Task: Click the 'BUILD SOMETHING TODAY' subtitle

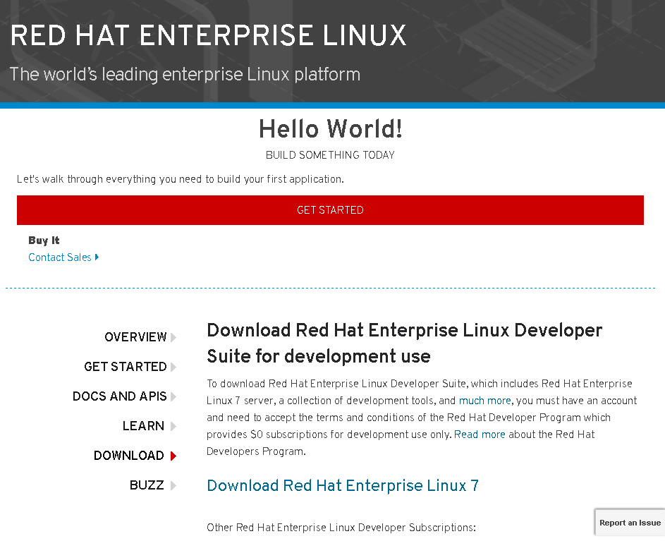Action: point(330,155)
